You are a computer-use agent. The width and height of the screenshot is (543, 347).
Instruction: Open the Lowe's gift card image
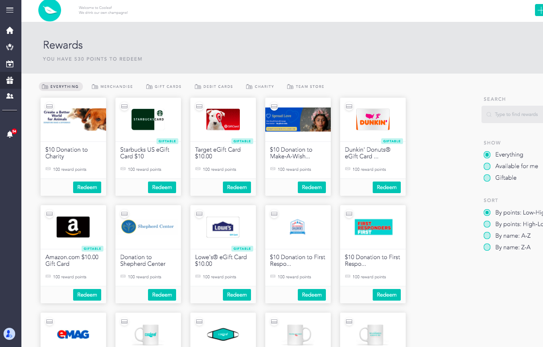pyautogui.click(x=223, y=227)
